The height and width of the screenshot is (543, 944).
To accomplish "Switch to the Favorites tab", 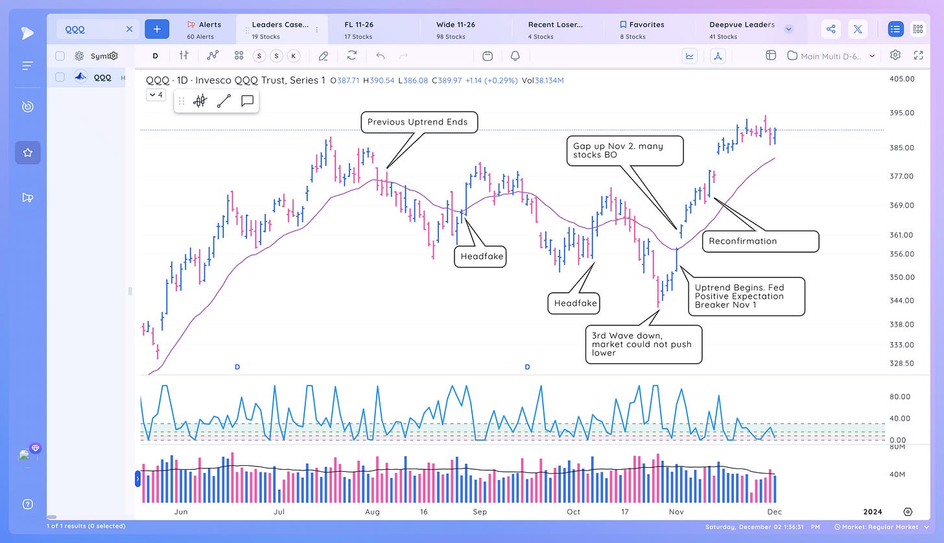I will 642,30.
